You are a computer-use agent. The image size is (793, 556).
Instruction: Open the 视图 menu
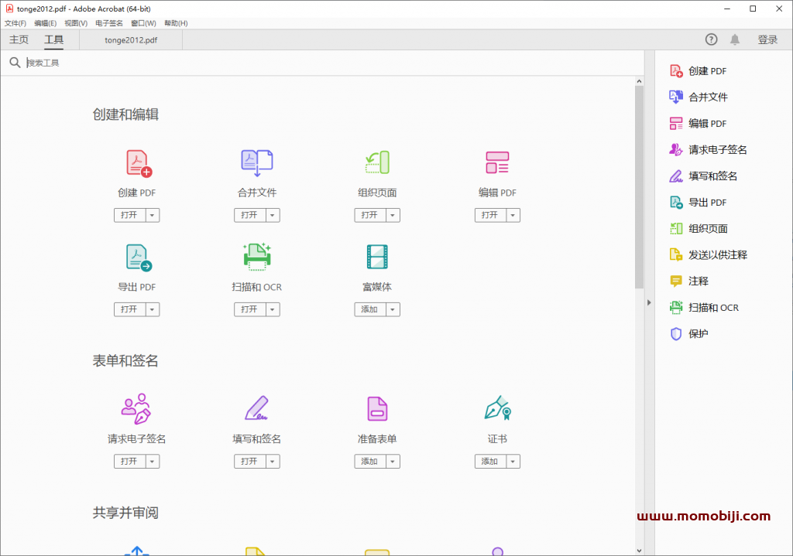click(75, 22)
